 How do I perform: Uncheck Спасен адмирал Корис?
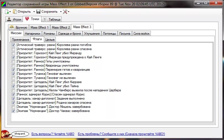[14, 94]
